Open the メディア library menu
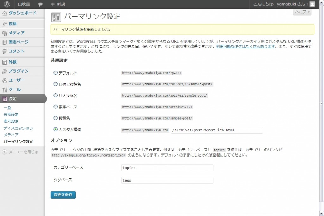The image size is (324, 216). [x=16, y=33]
